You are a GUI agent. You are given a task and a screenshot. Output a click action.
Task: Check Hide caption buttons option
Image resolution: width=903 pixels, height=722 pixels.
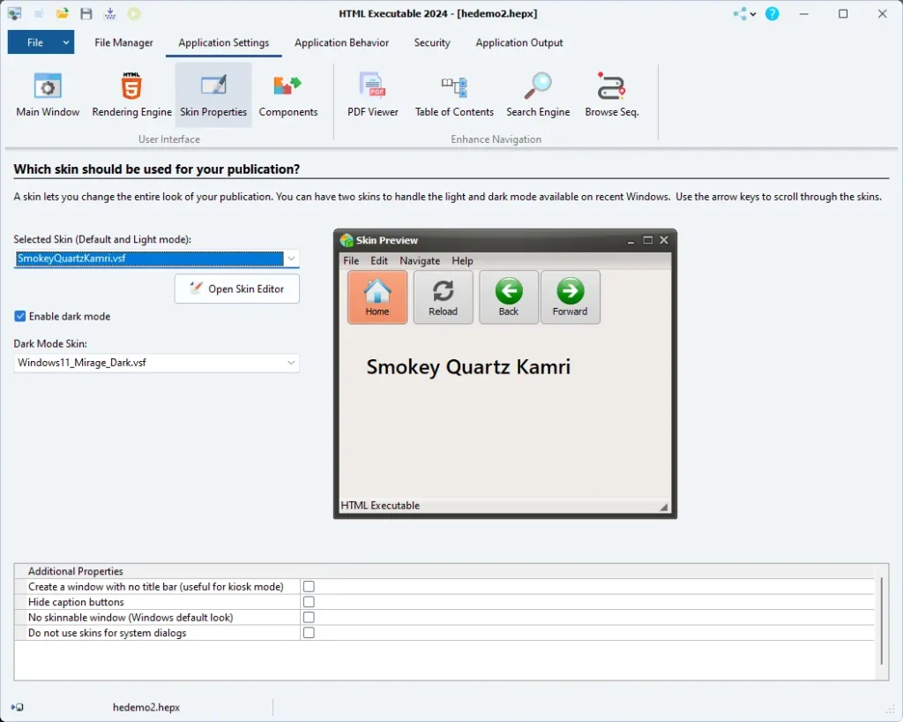[x=309, y=602]
